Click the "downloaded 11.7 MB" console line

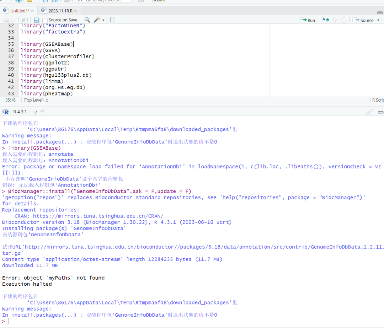(30, 265)
